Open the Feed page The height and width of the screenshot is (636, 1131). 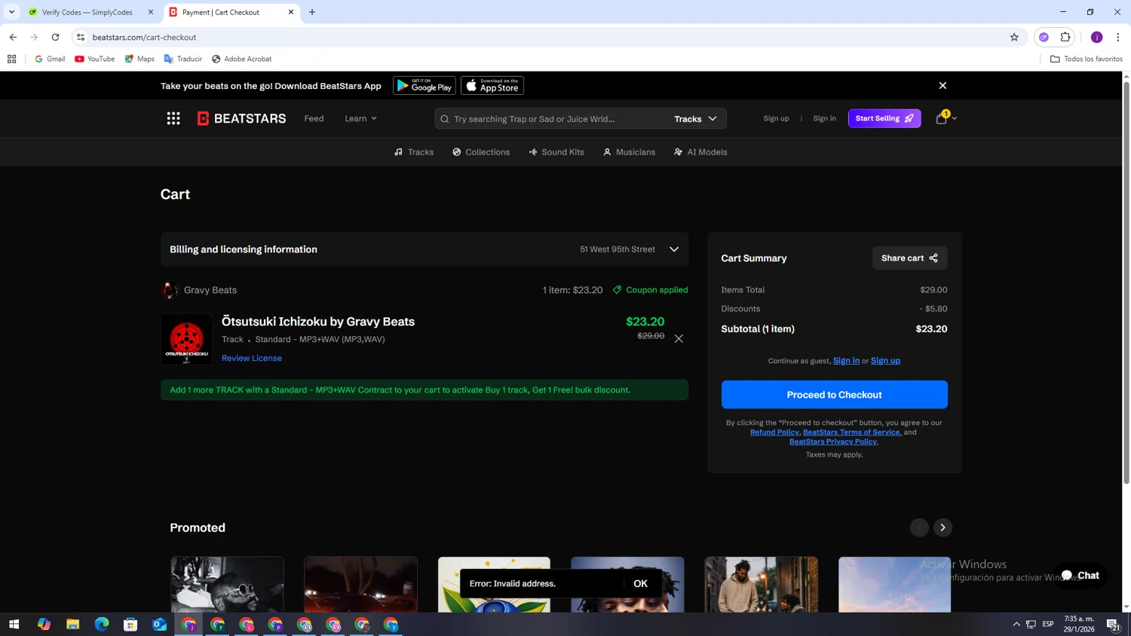(314, 118)
